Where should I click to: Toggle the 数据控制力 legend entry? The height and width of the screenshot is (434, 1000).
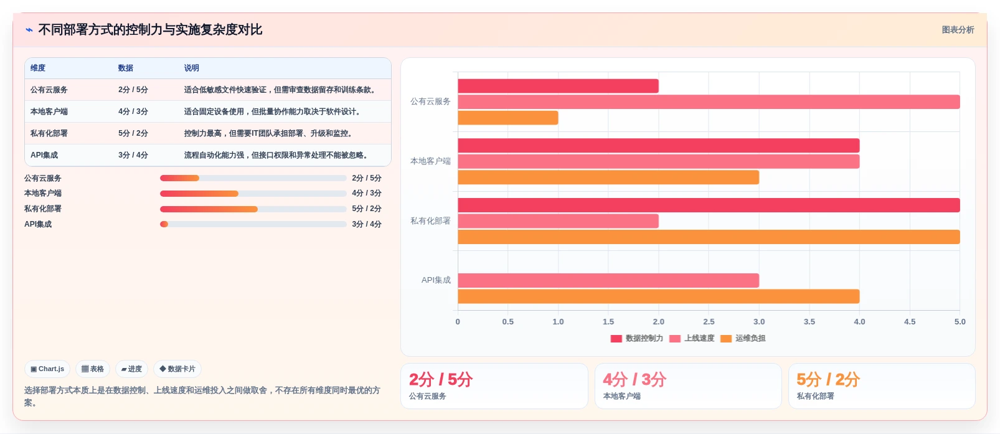637,338
